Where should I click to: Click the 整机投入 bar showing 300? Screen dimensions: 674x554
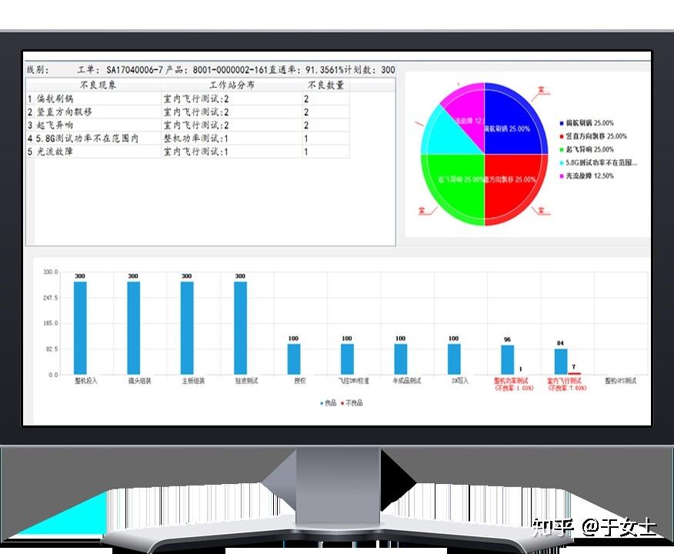click(80, 328)
